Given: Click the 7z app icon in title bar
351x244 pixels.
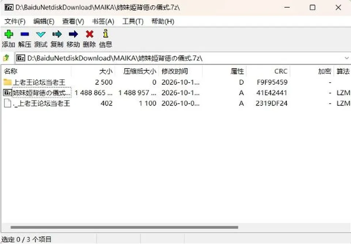Looking at the screenshot, I should pos(9,7).
